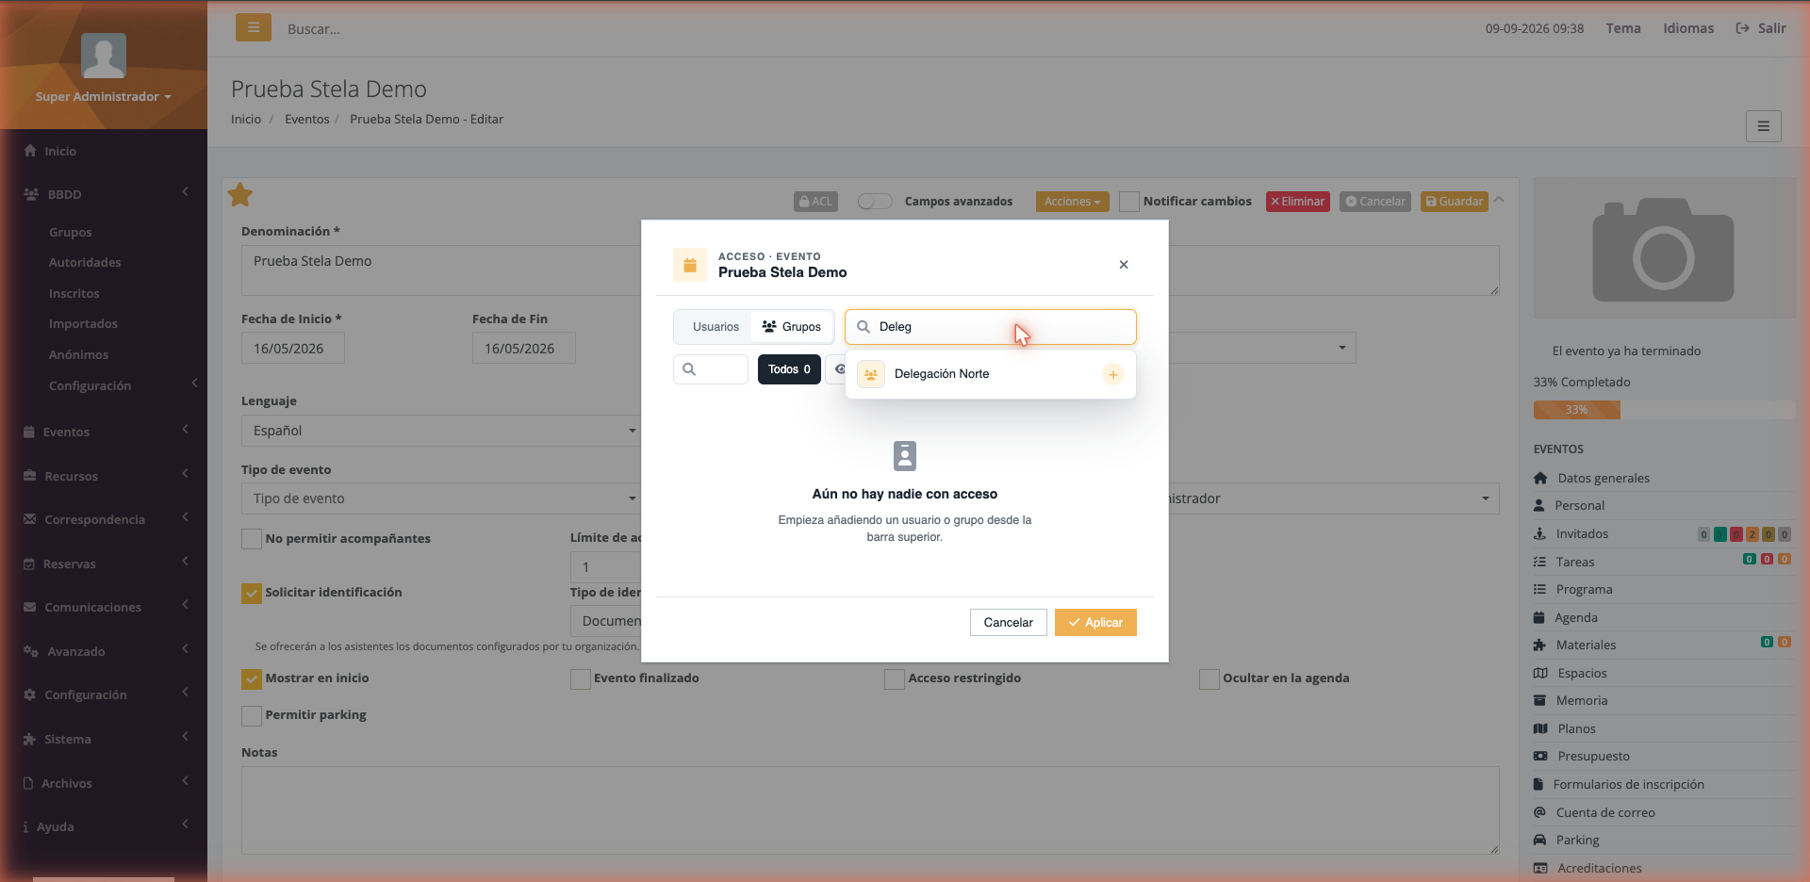This screenshot has height=882, width=1810.
Task: Open Parking car icon
Action: tap(1539, 840)
